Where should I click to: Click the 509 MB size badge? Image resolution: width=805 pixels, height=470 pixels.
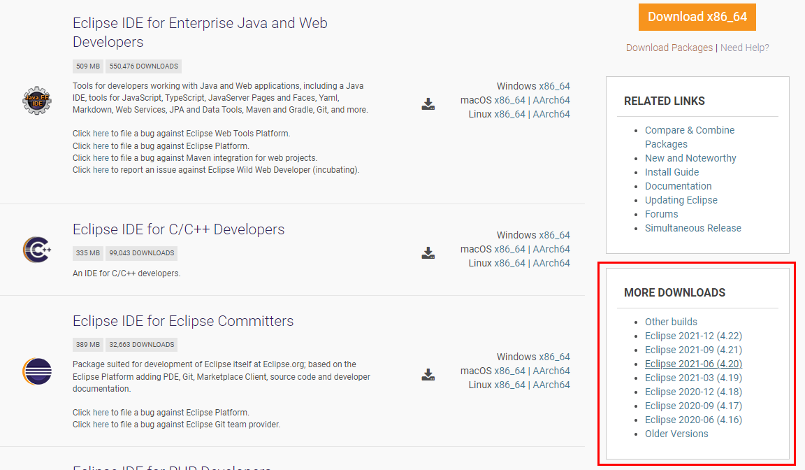click(88, 66)
